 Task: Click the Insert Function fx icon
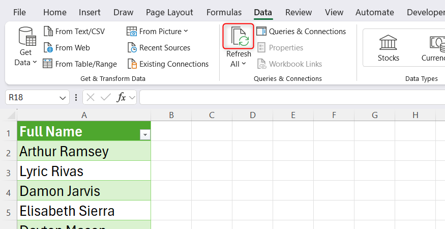121,98
